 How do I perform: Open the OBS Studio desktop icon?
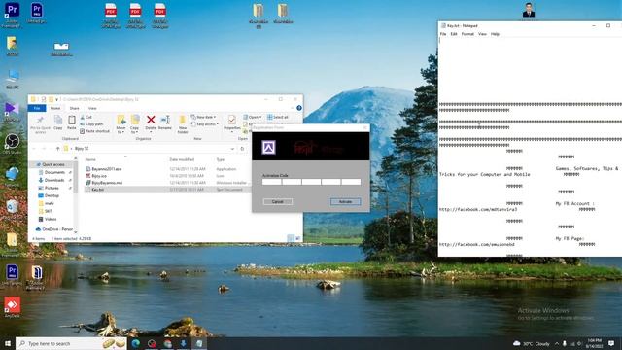12,144
